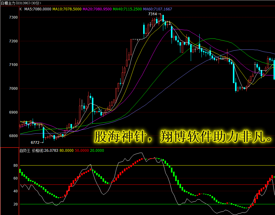Click the 40 label on indicator axis
This screenshot has height=215, width=275.
pos(16,191)
